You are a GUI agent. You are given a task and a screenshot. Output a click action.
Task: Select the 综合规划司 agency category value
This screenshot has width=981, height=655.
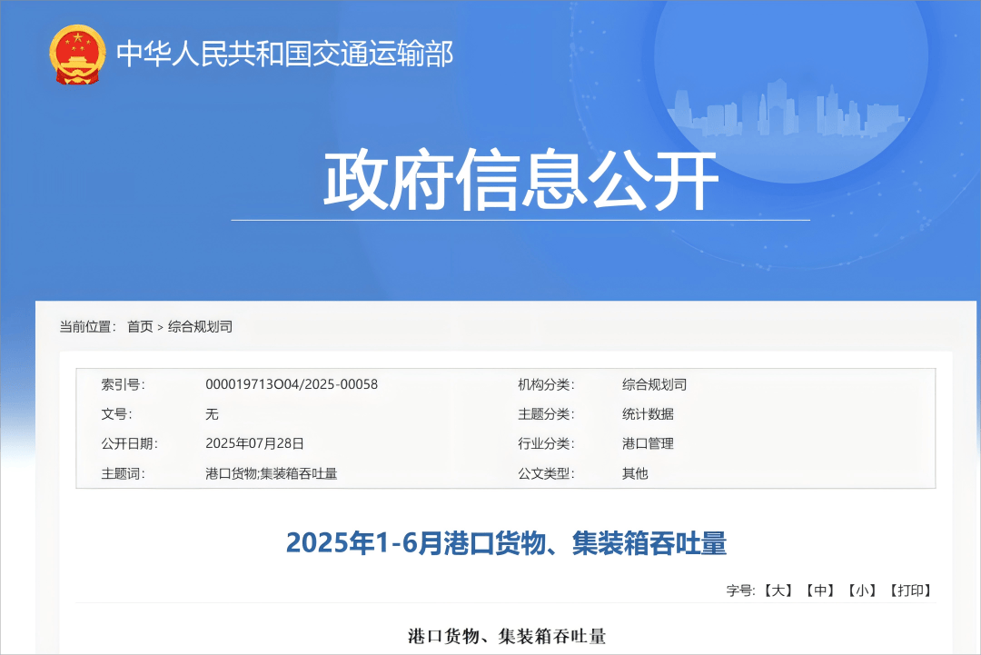(x=654, y=384)
